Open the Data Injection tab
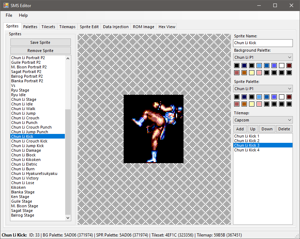The height and width of the screenshot is (239, 300). 116,27
